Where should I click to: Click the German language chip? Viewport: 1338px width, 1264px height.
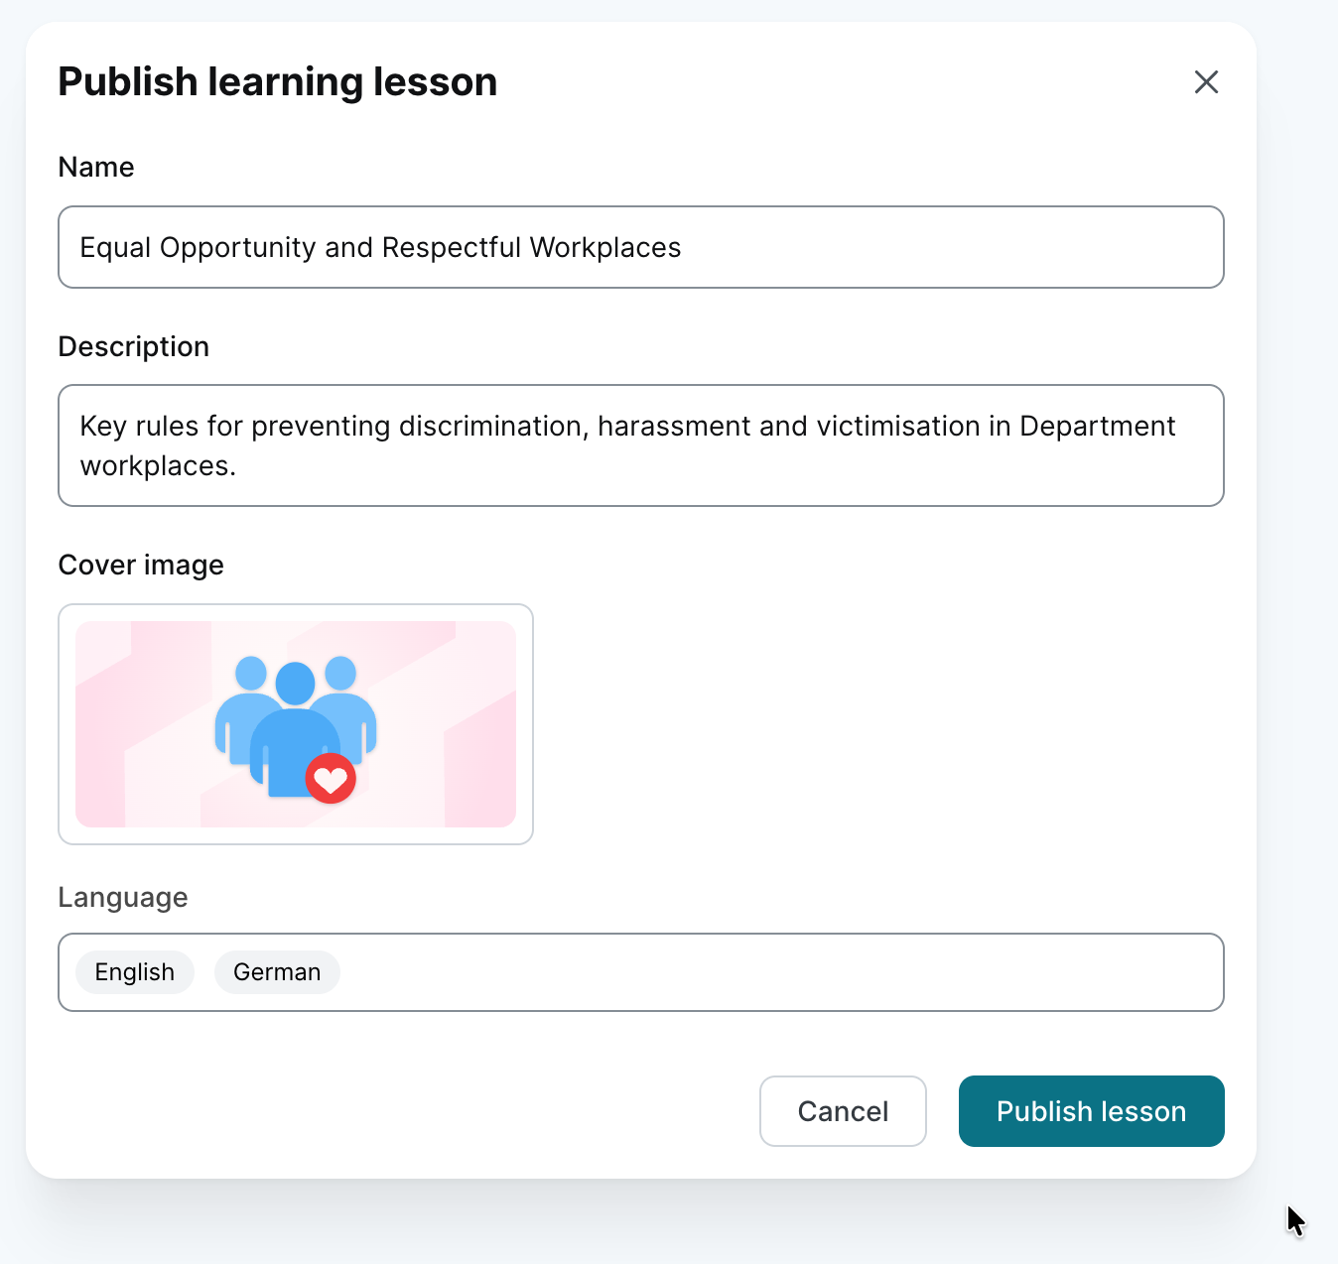click(x=277, y=972)
